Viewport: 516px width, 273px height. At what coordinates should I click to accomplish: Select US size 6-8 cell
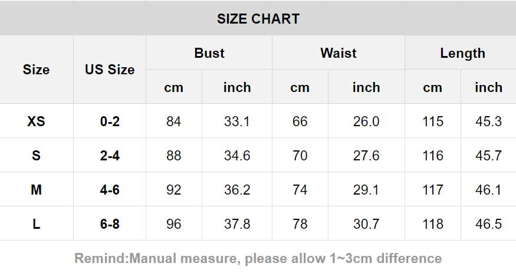coord(110,224)
